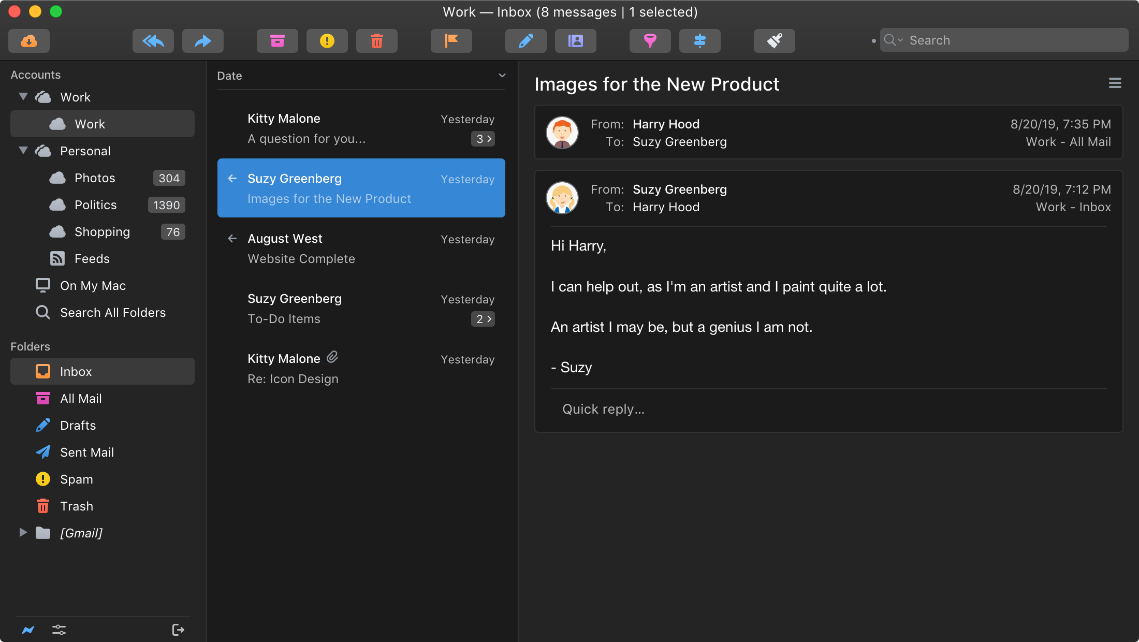Click the Forward arrow toolbar icon
Viewport: 1139px width, 642px height.
pyautogui.click(x=202, y=41)
